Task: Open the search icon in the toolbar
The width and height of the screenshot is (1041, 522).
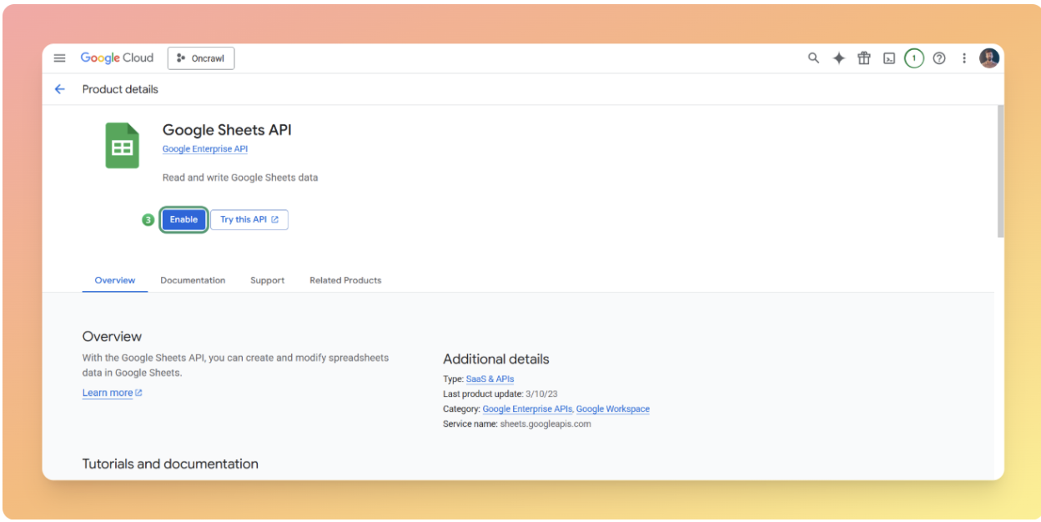Action: [x=813, y=58]
